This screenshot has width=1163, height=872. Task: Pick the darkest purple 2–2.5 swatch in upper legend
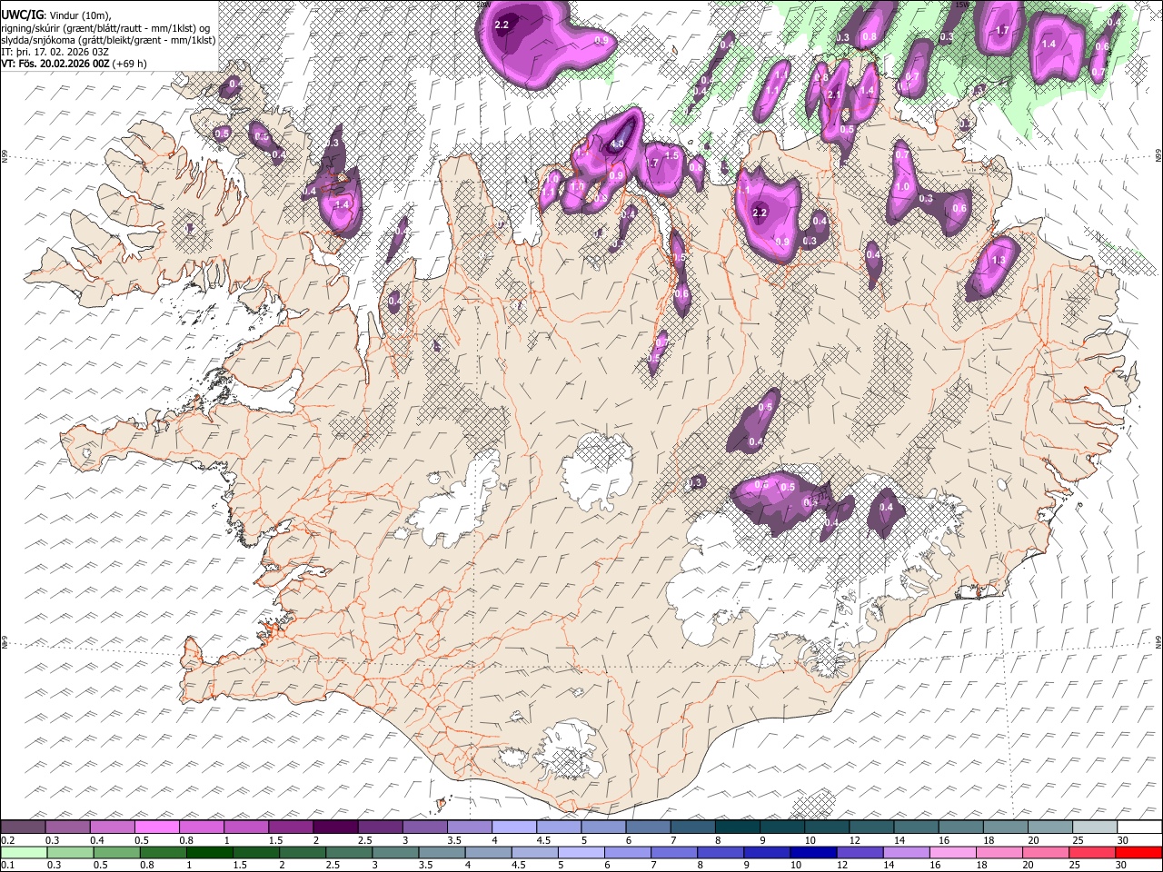pyautogui.click(x=335, y=827)
